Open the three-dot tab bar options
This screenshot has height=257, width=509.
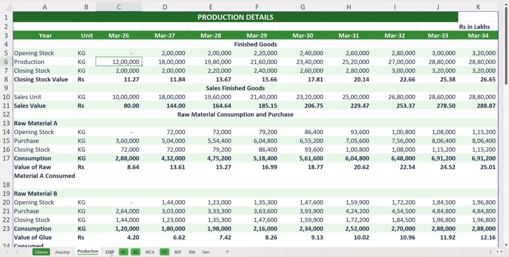491,252
